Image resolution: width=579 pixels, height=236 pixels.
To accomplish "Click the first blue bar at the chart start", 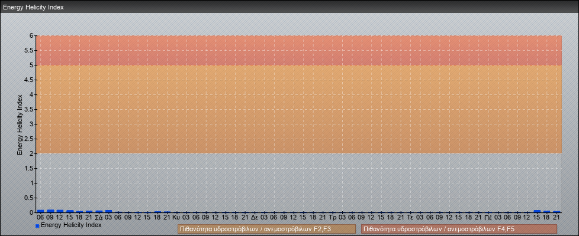I will [41, 211].
